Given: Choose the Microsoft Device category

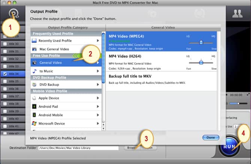Looking at the screenshot, I should pos(66,123).
